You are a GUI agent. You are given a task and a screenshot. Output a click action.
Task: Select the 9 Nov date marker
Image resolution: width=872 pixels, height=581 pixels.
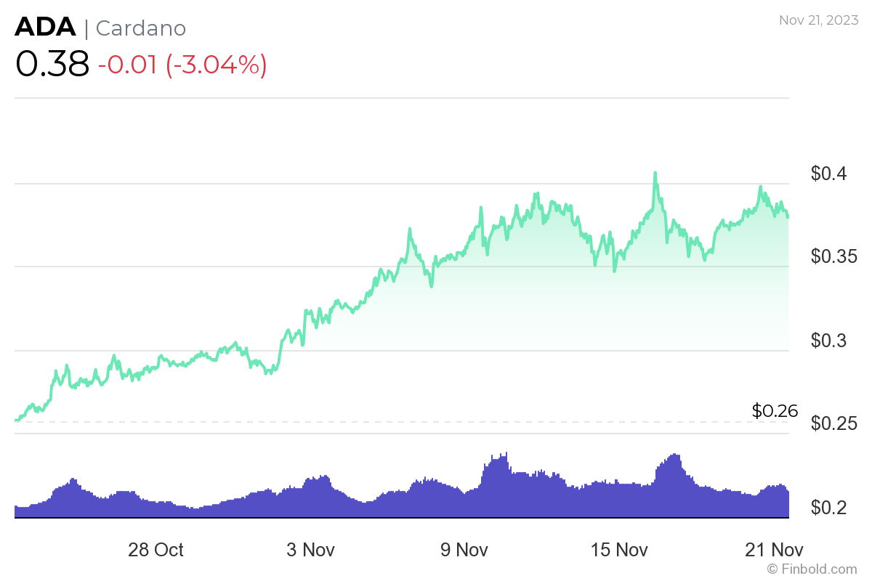[463, 550]
